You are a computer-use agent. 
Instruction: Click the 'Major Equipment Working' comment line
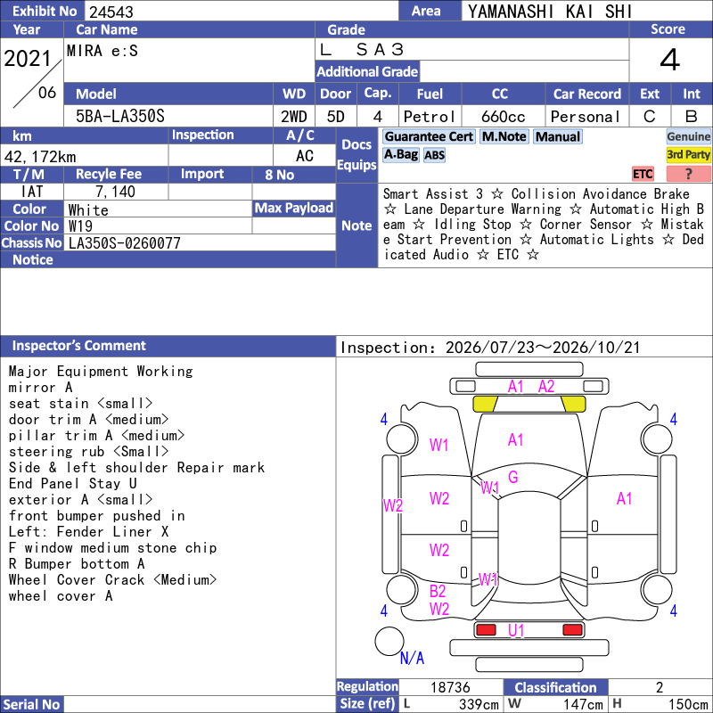click(101, 371)
